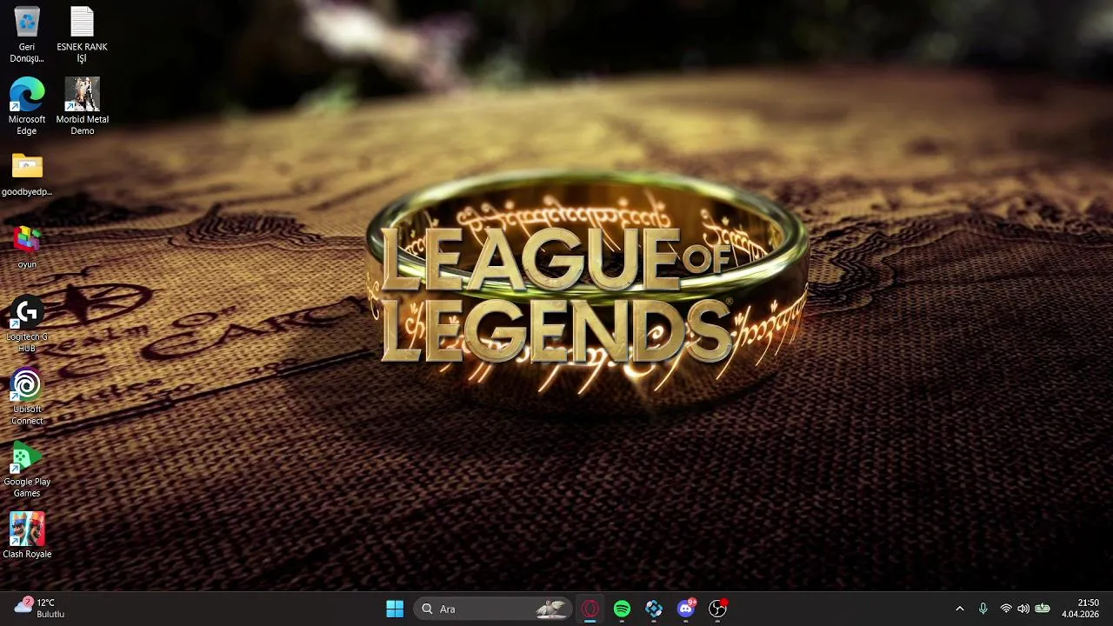This screenshot has width=1113, height=626.
Task: Open OBS Studio from the taskbar
Action: [x=717, y=609]
